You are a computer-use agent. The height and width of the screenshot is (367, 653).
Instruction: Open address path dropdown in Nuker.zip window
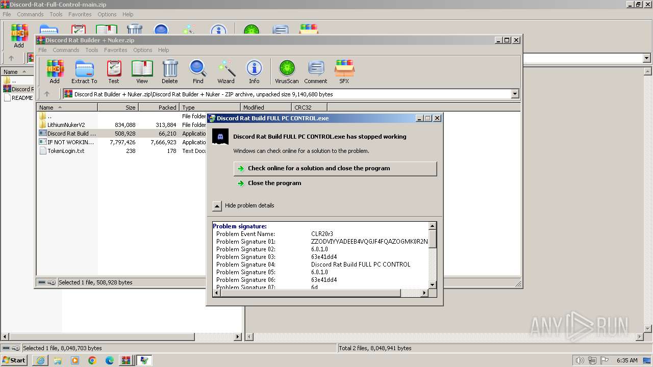point(515,94)
